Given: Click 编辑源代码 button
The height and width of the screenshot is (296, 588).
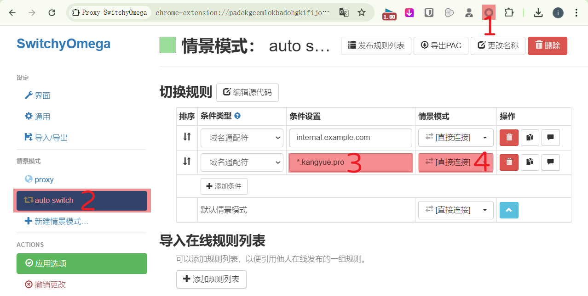Looking at the screenshot, I should point(248,92).
